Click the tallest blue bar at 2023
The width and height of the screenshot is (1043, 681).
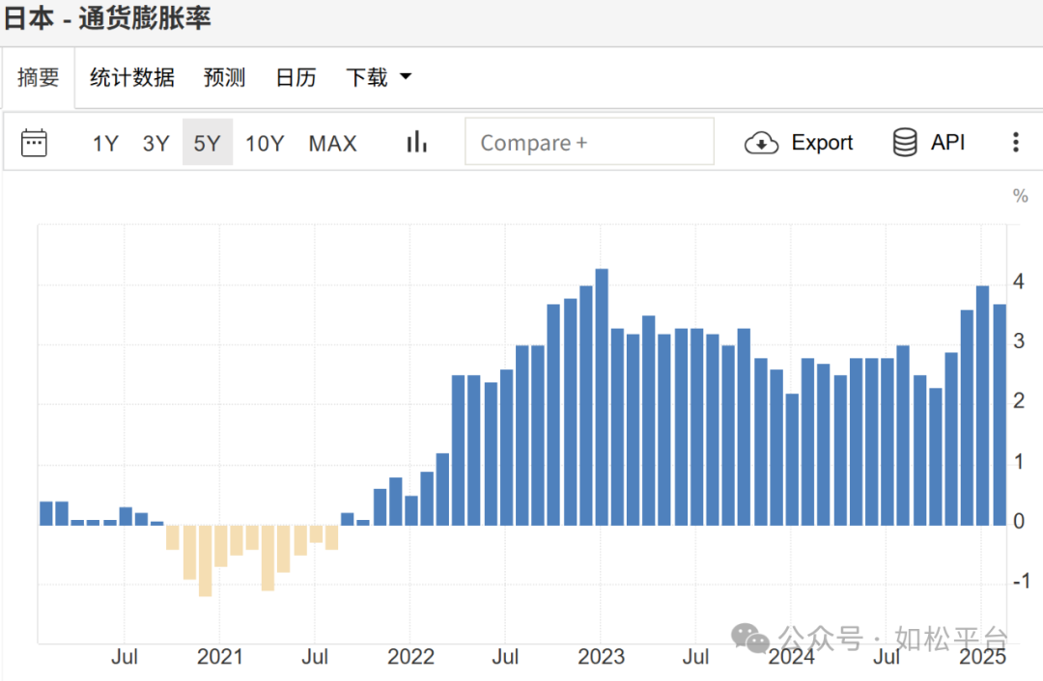pyautogui.click(x=602, y=397)
